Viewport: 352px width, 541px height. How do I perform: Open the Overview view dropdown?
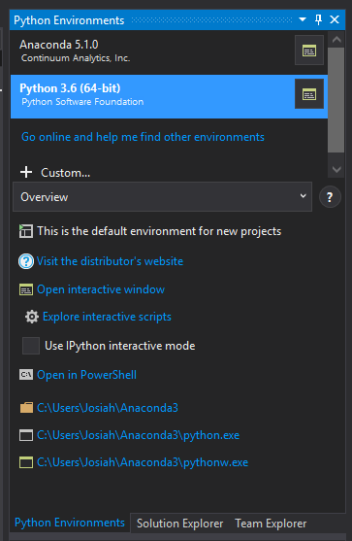pos(162,196)
